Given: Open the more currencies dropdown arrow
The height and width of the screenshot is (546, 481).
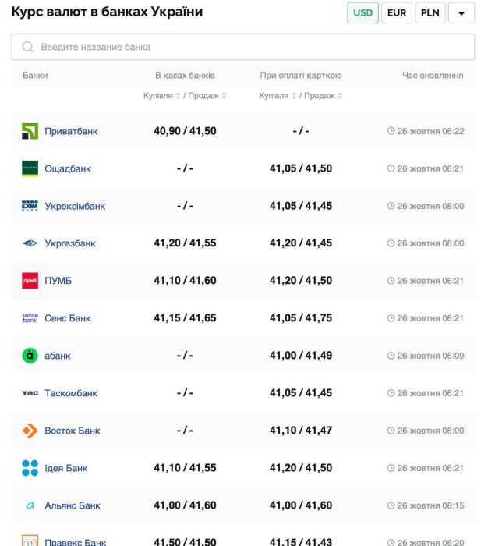Looking at the screenshot, I should pyautogui.click(x=462, y=13).
